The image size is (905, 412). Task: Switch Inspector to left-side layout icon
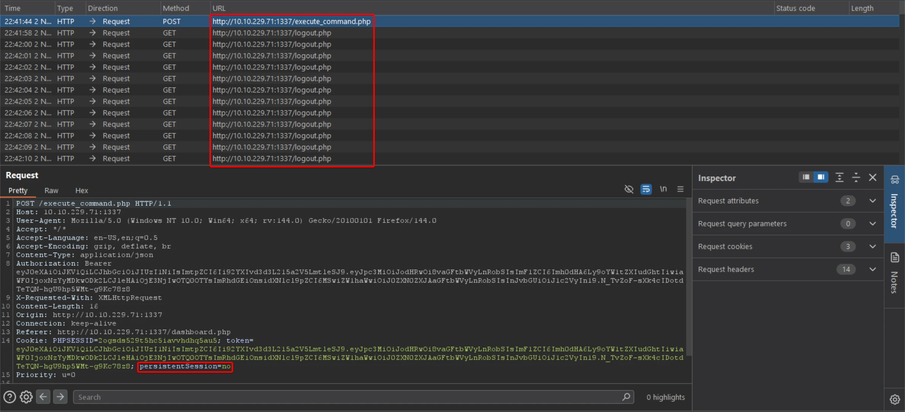(806, 177)
